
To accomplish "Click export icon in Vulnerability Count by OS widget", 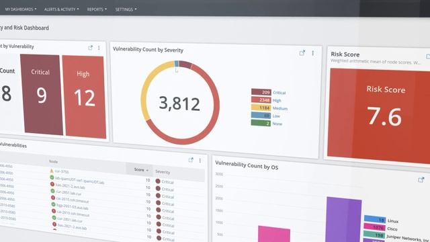I will (x=421, y=179).
